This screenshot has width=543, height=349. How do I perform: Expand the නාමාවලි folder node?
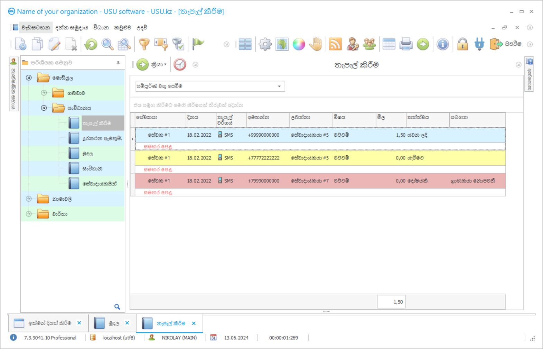coord(29,199)
